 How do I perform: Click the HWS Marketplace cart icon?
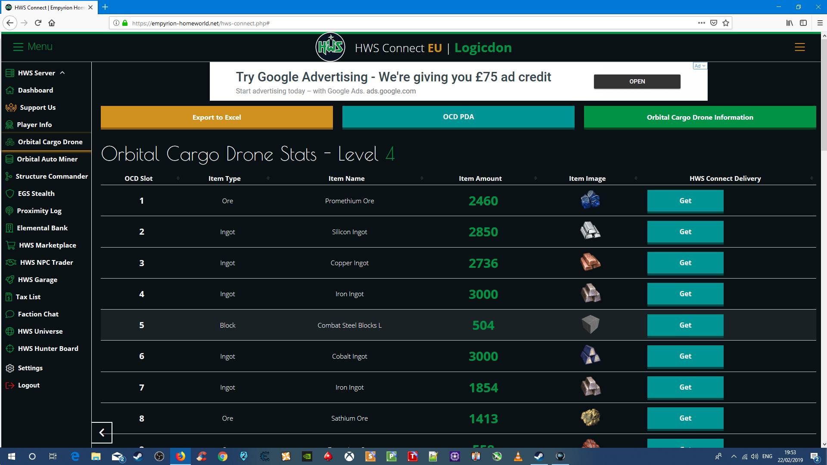point(10,245)
